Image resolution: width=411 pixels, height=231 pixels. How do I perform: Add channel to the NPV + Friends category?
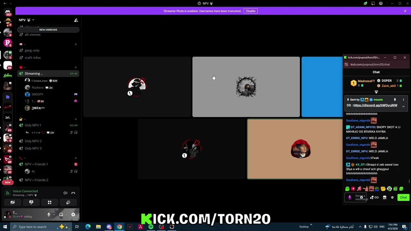click(76, 158)
